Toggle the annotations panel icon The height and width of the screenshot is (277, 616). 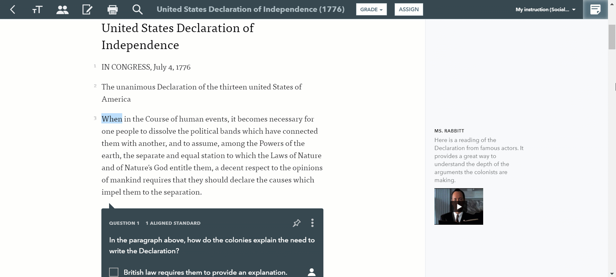(x=595, y=10)
